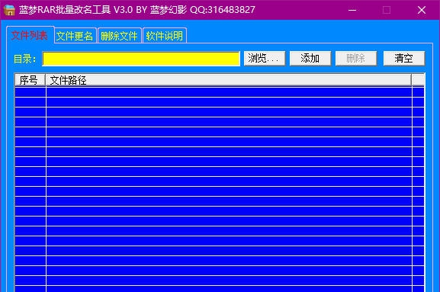Open the 软件说明 tab
This screenshot has height=292, width=440.
tap(165, 36)
